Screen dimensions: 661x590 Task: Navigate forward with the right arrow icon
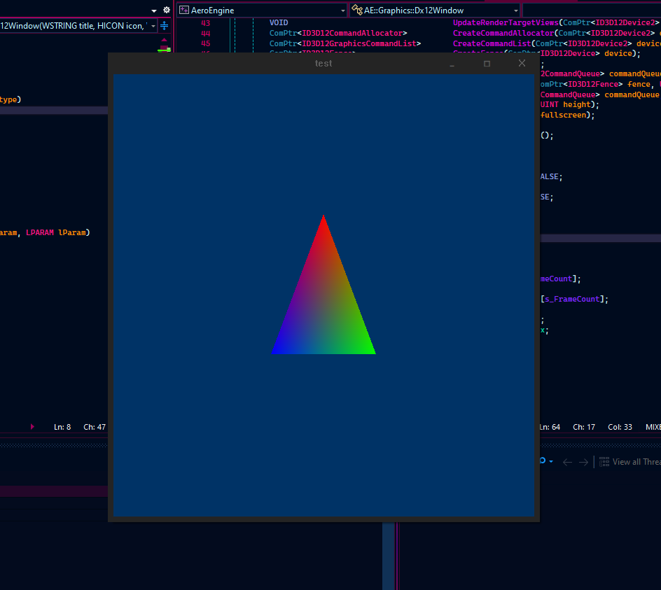click(x=583, y=462)
